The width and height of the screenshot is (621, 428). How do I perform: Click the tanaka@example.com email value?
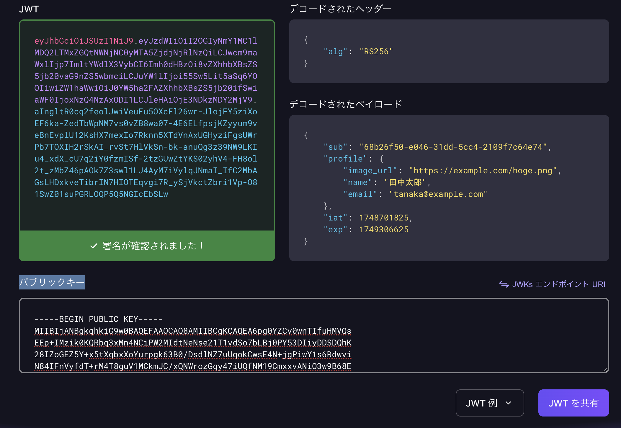pos(438,194)
